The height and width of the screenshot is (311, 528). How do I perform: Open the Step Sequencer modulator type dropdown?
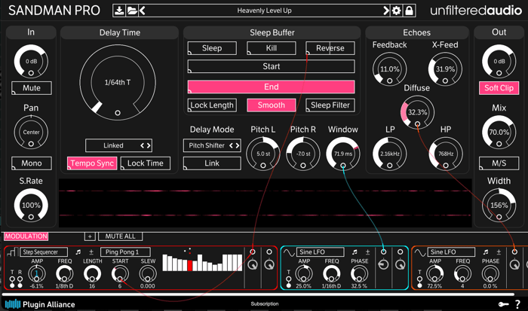[44, 252]
